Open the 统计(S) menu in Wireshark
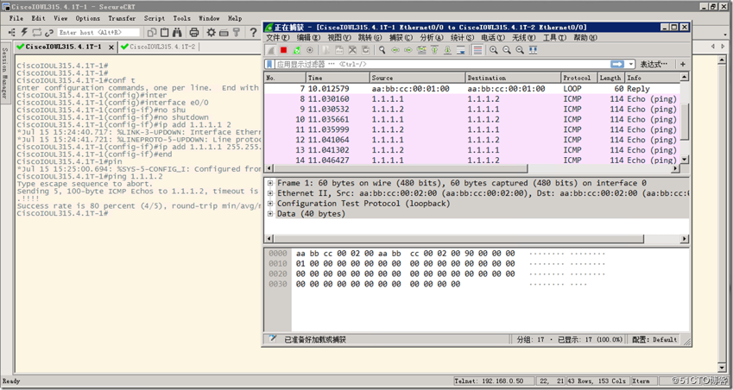The width and height of the screenshot is (733, 390). pos(462,37)
